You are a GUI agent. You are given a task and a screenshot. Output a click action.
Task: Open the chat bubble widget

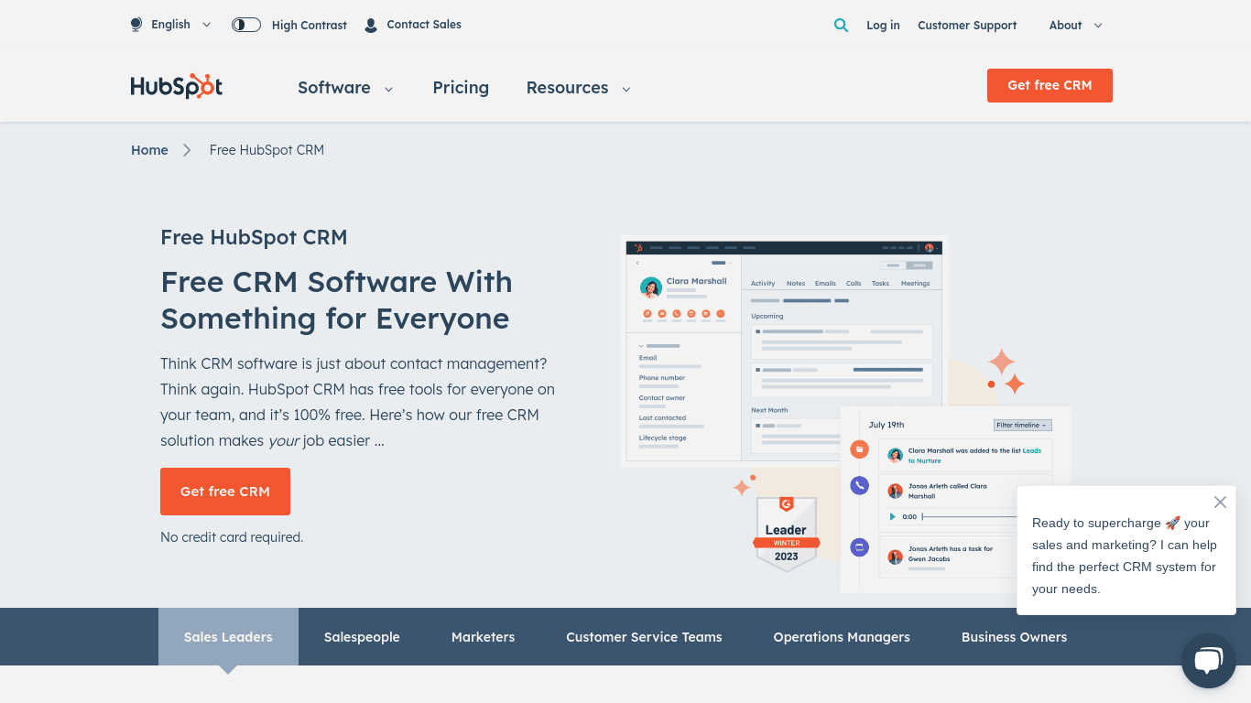[1208, 660]
